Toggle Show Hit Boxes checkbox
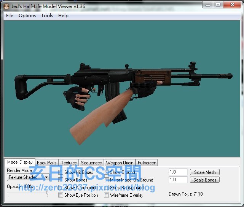Image resolution: width=244 pixels, height=207 pixels. (x=61, y=172)
